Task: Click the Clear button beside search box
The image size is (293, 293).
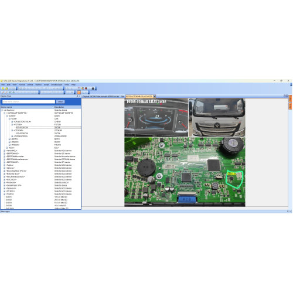Action: (60, 101)
